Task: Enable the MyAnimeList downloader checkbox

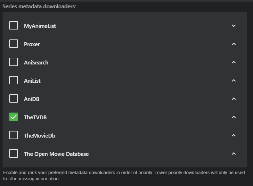Action: (x=13, y=25)
